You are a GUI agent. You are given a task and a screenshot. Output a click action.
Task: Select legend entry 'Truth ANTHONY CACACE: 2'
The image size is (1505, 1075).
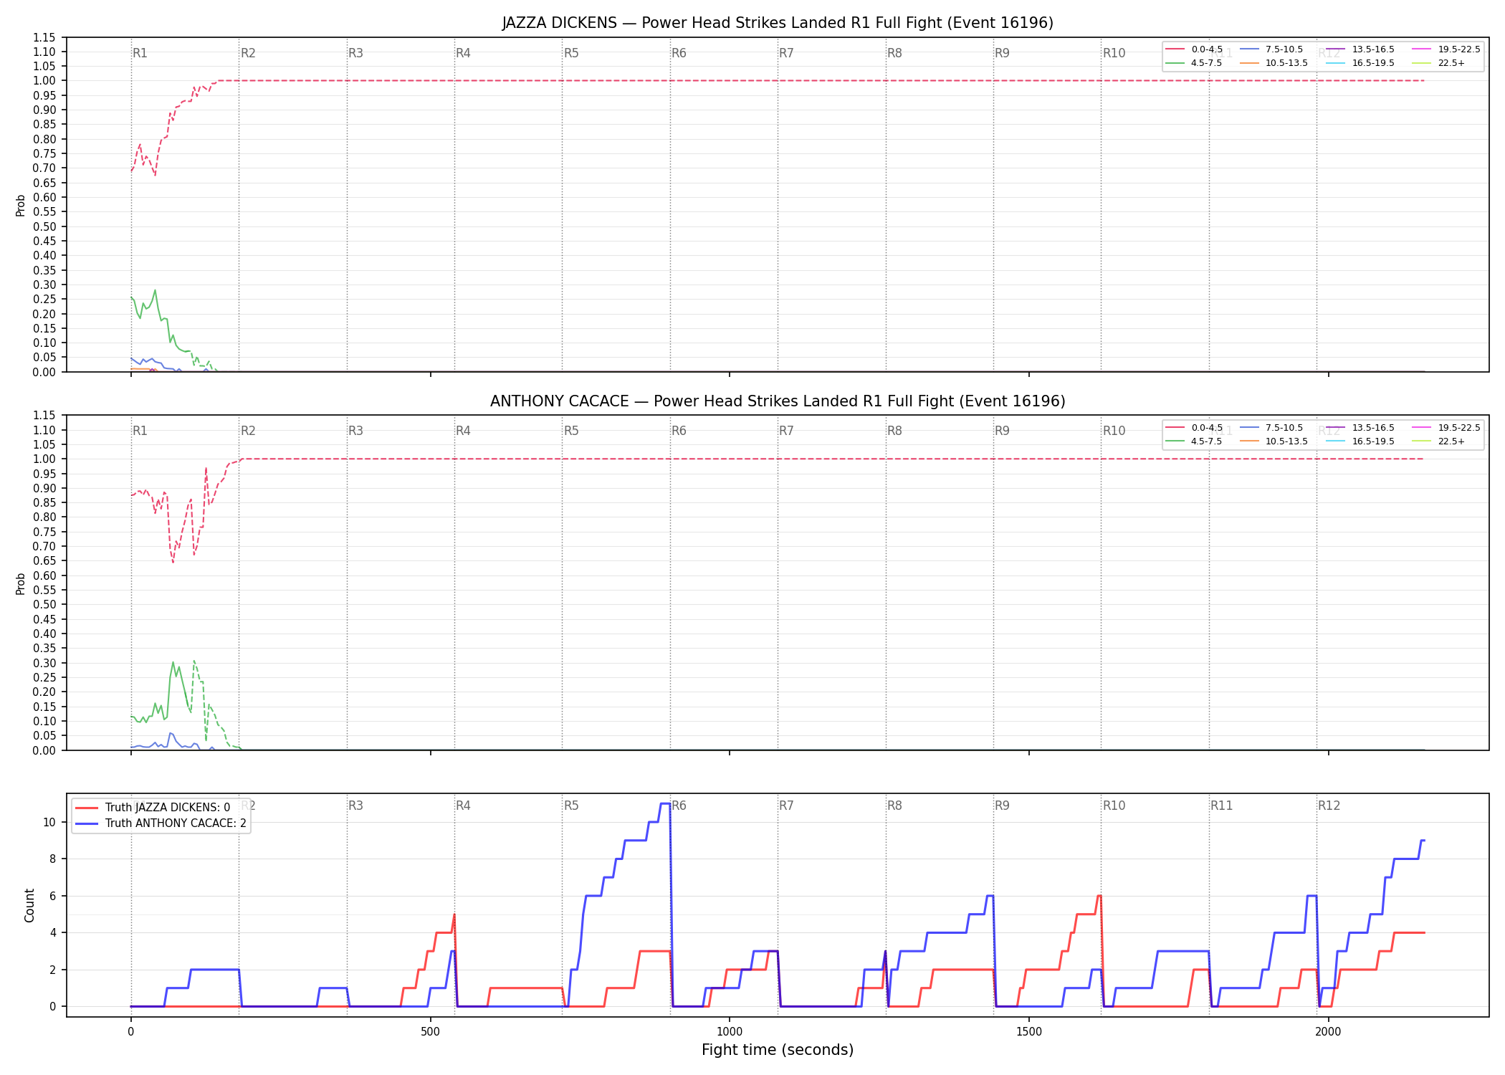[161, 823]
